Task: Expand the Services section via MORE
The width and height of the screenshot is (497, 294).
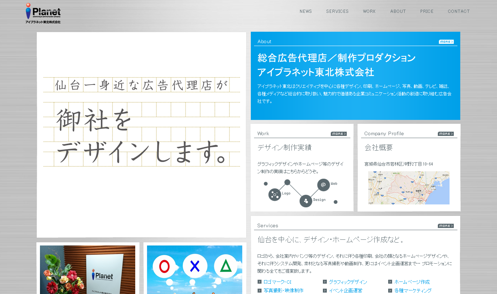Action: point(446,225)
